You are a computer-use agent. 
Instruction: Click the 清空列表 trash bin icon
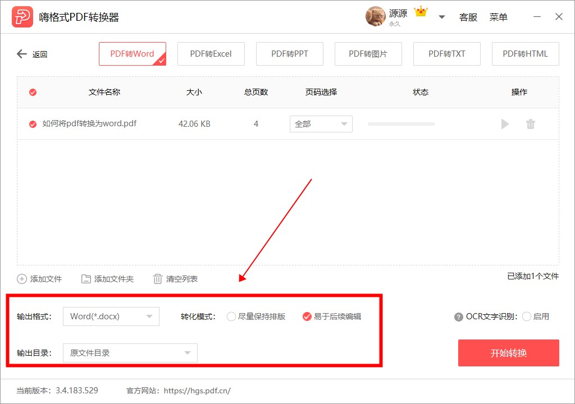(157, 279)
